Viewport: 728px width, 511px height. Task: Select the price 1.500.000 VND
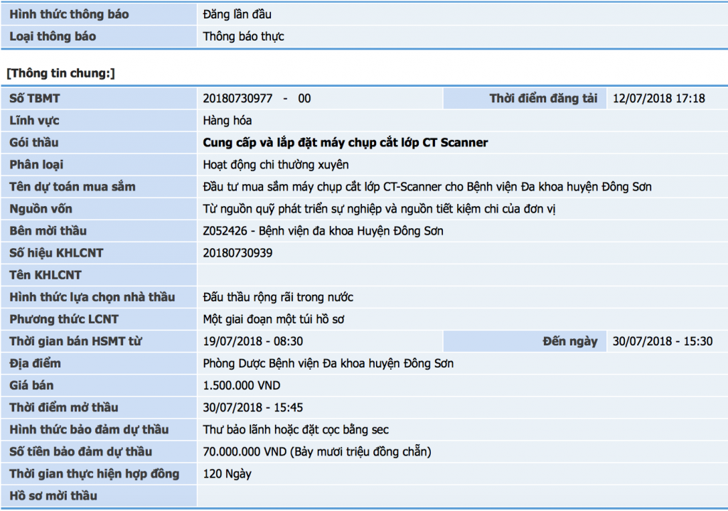click(242, 385)
